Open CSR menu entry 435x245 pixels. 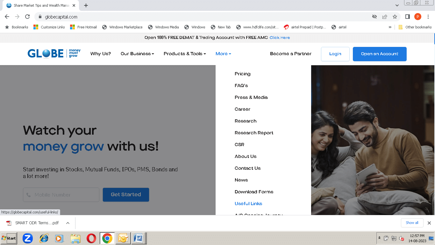pos(239,145)
